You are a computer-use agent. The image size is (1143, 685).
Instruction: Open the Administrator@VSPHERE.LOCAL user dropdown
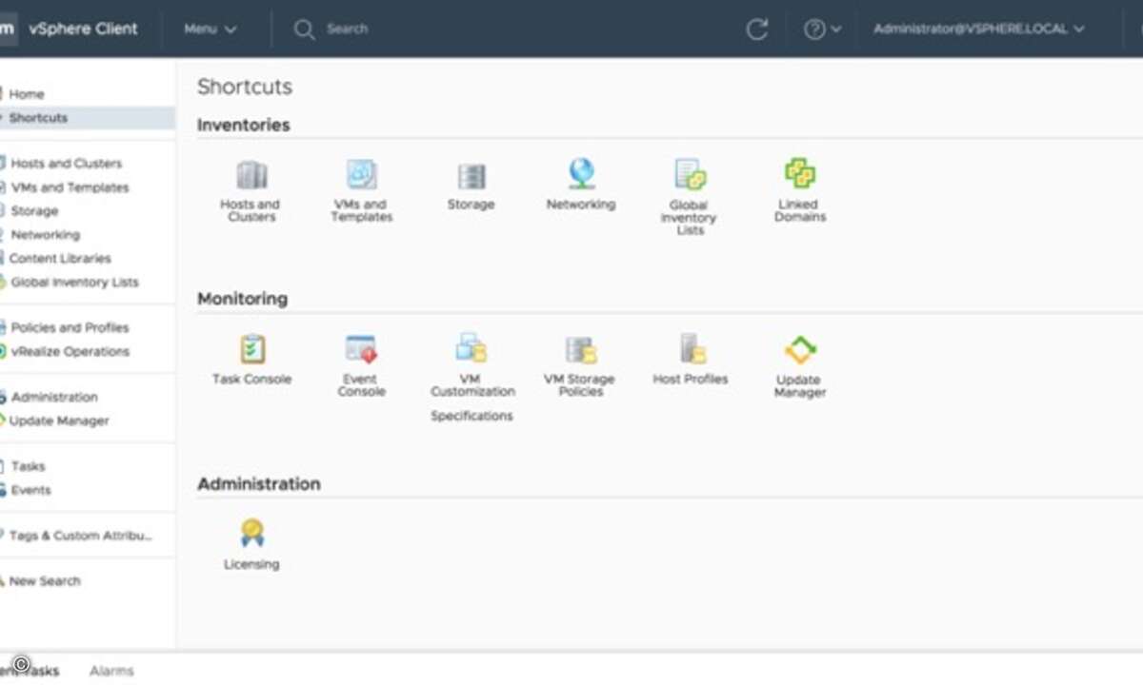[x=979, y=29]
